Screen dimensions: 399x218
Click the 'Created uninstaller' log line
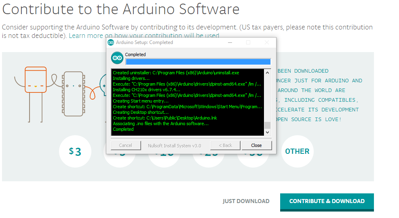[176, 73]
